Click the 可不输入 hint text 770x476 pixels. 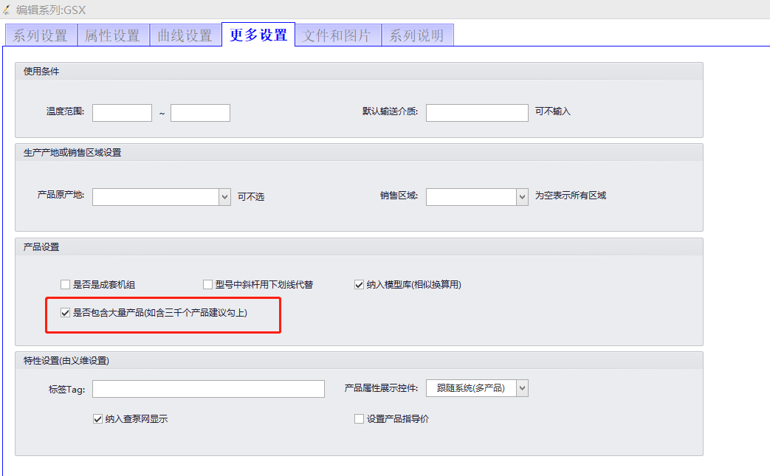[552, 111]
